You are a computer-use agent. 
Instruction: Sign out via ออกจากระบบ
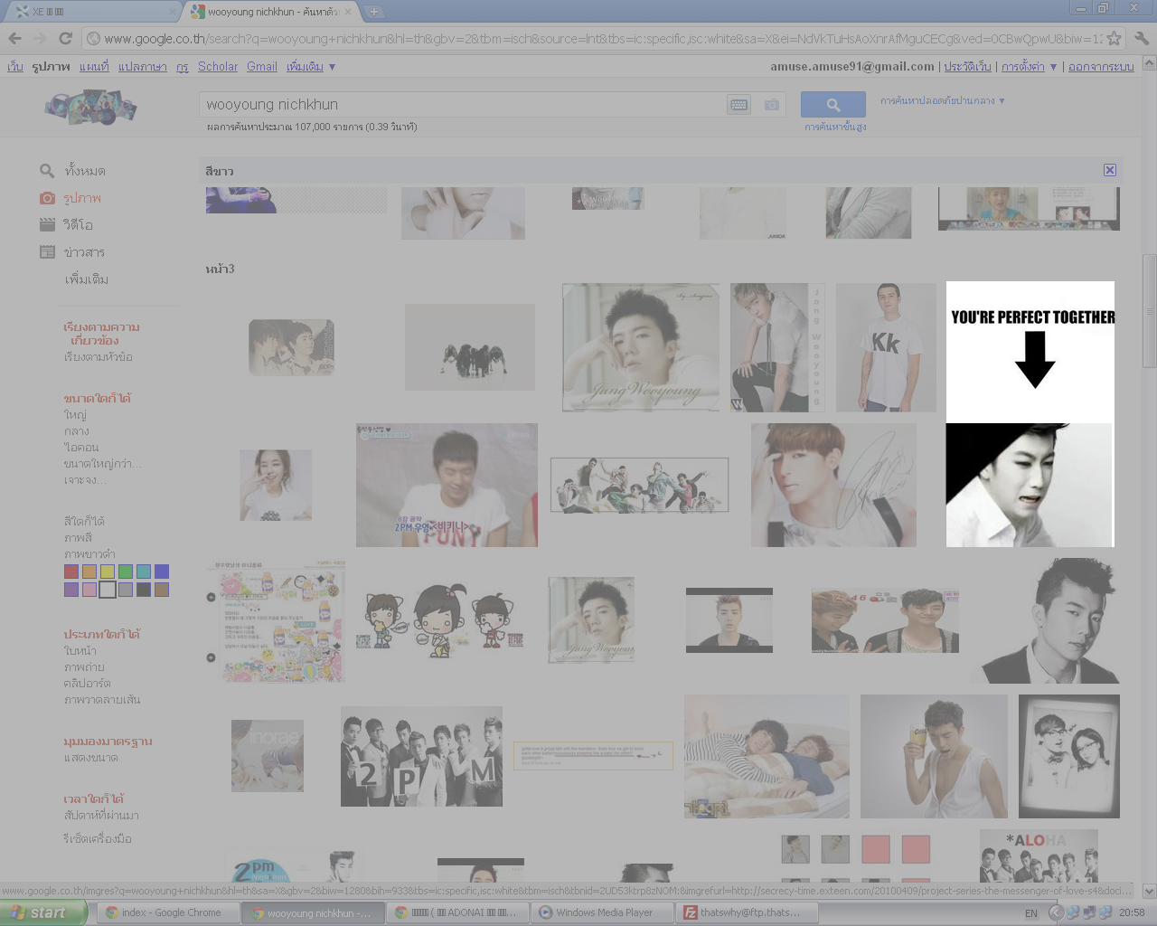click(x=1101, y=67)
